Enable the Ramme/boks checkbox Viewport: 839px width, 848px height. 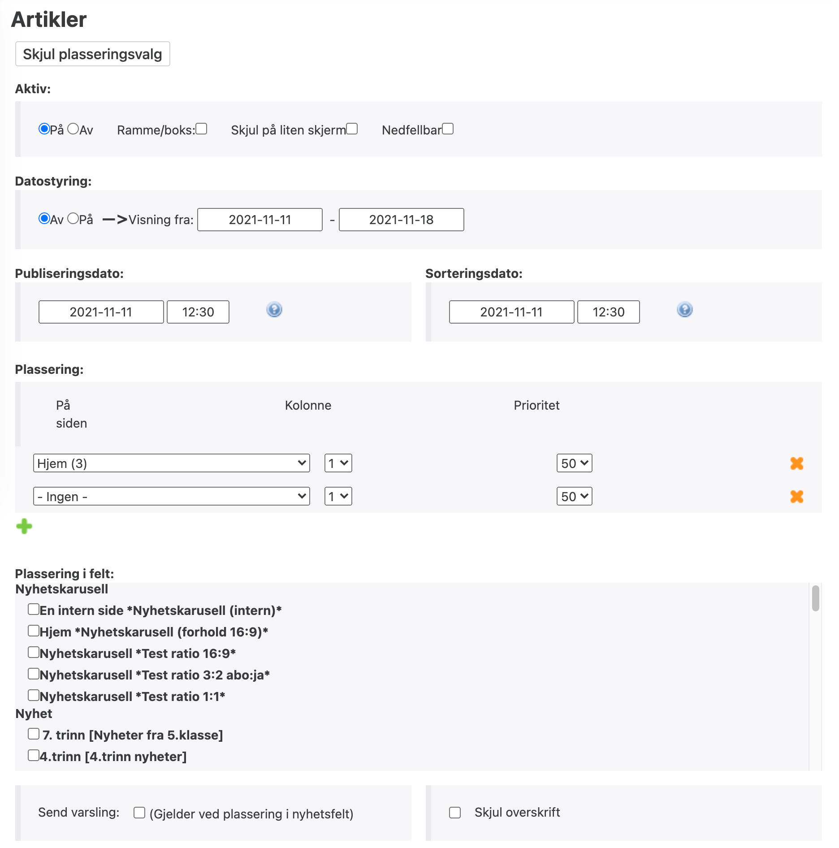[202, 129]
